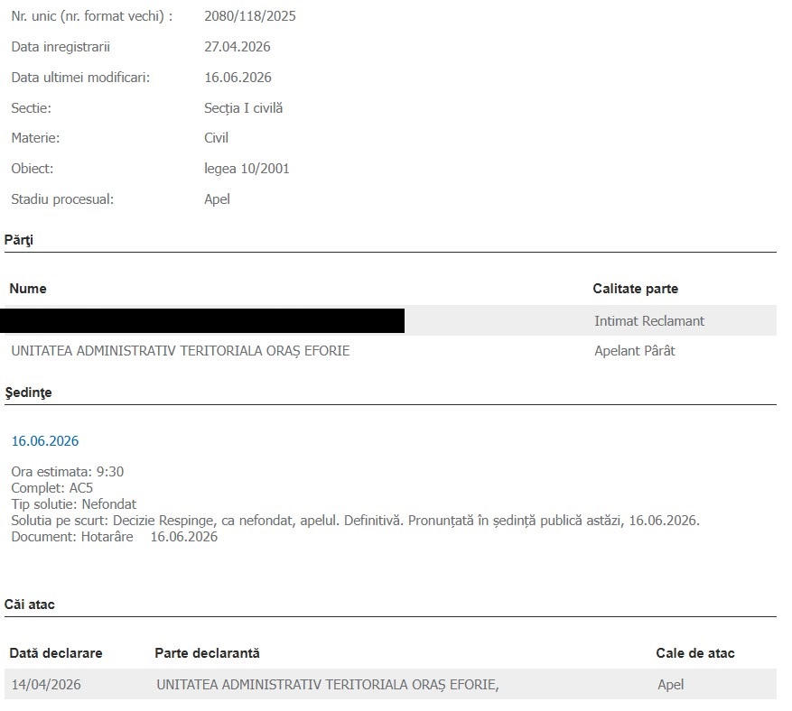Click the 'Părți' section heading
This screenshot has width=792, height=711.
pyautogui.click(x=19, y=240)
